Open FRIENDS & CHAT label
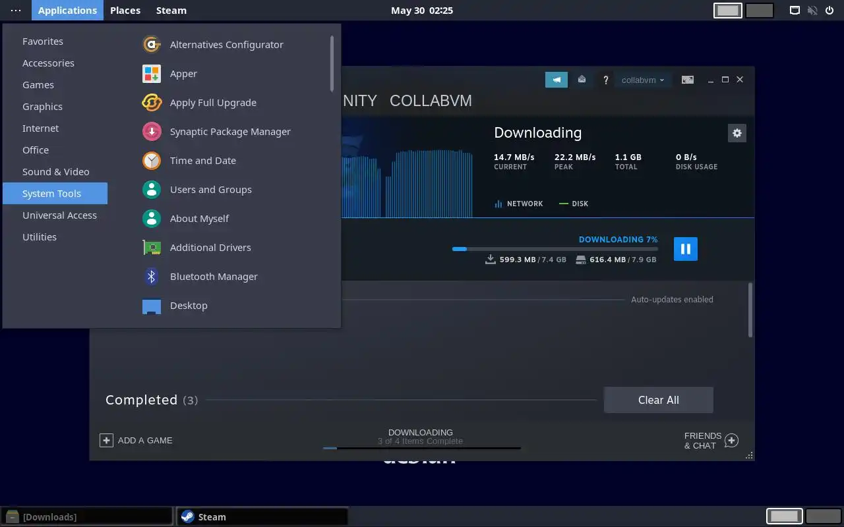844x527 pixels. coord(703,441)
